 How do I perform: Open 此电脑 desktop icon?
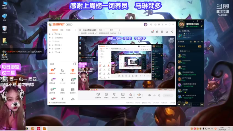pos(5,5)
